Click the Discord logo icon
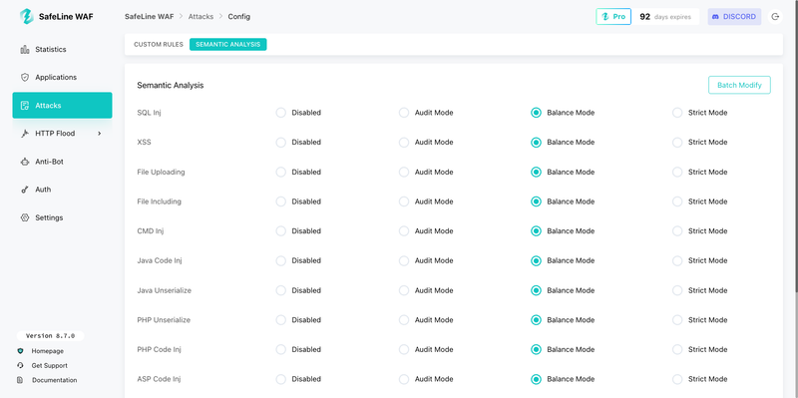 coord(715,17)
